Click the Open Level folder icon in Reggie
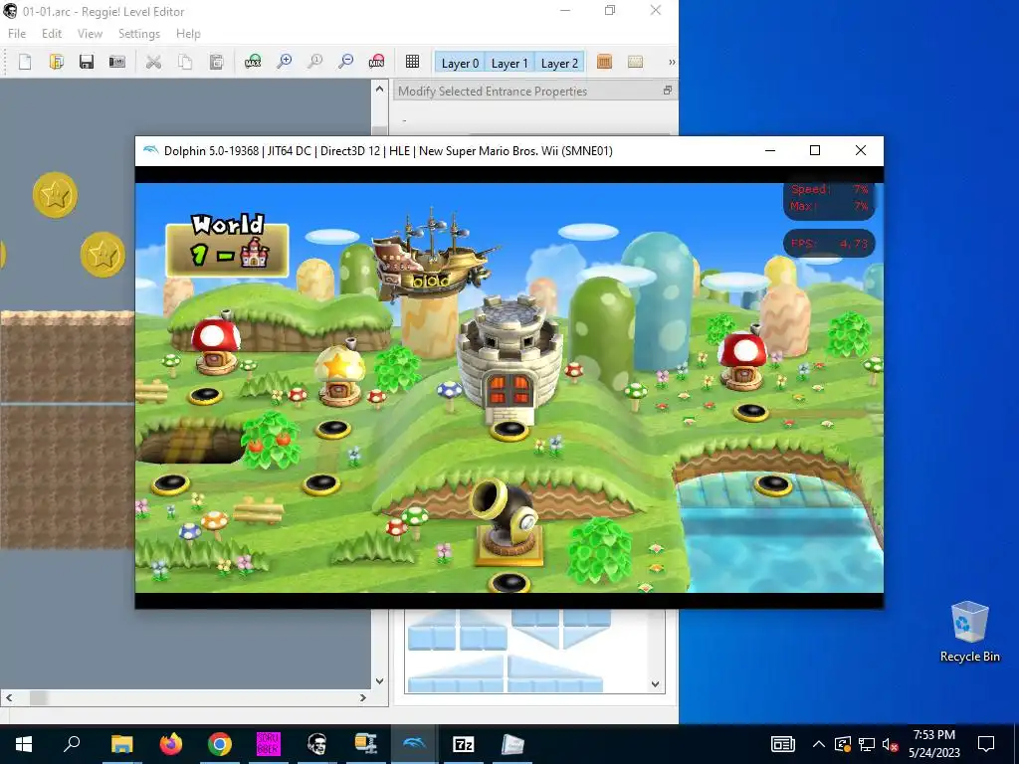This screenshot has height=764, width=1019. click(x=56, y=62)
